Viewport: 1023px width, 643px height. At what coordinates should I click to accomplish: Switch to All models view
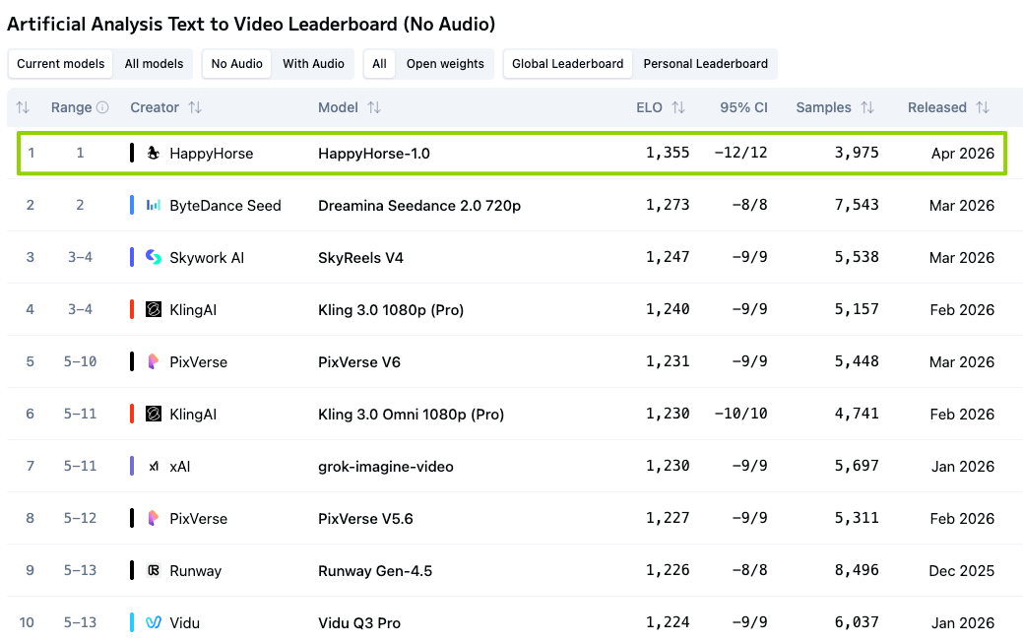(x=154, y=64)
